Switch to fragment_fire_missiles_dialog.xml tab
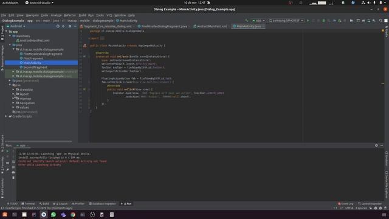 click(108, 26)
